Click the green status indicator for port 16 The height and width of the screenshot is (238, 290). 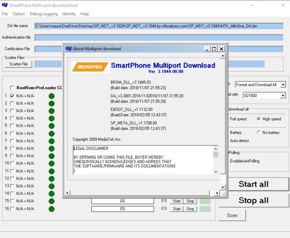52,209
